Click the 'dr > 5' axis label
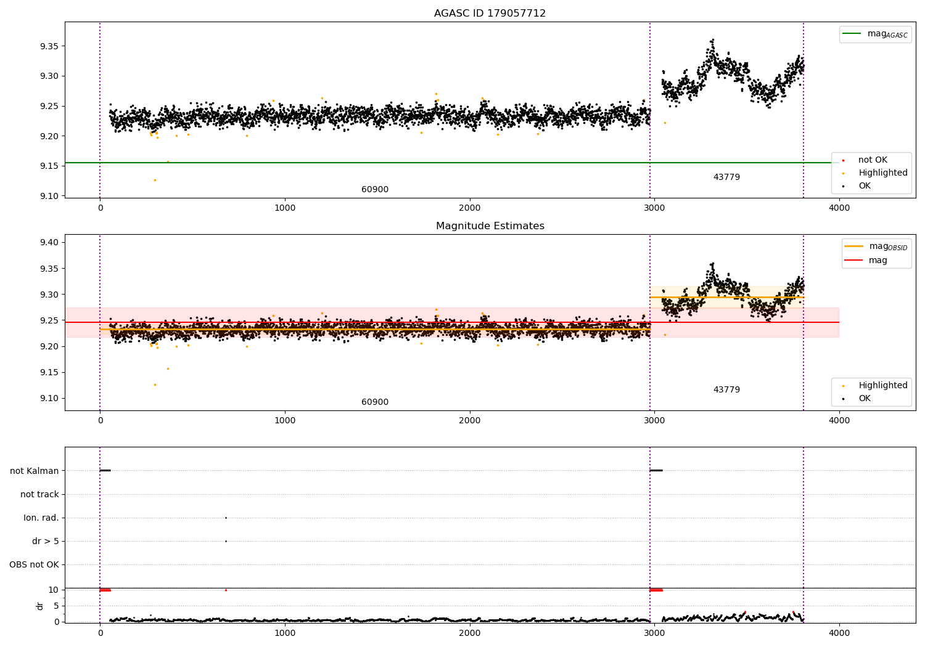 click(46, 541)
